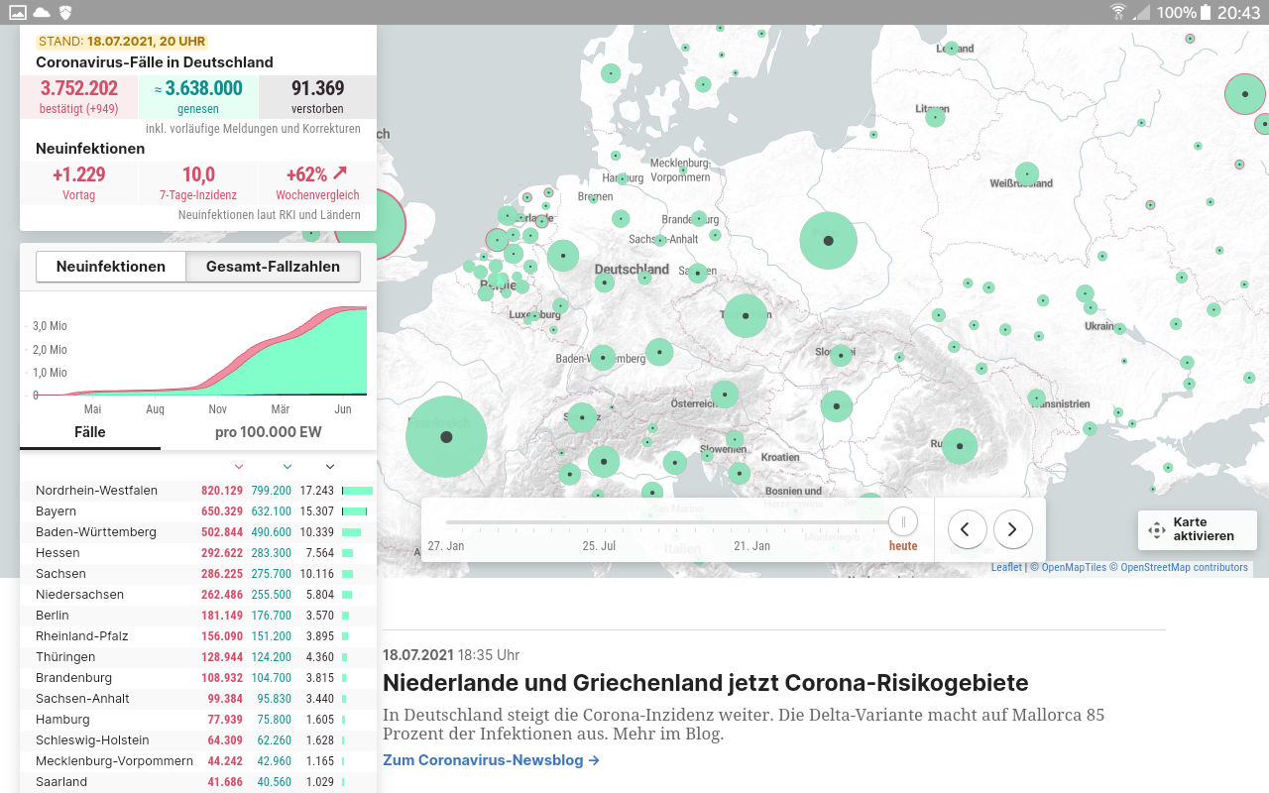Click the previous day arrow on the map timeline

(x=967, y=529)
